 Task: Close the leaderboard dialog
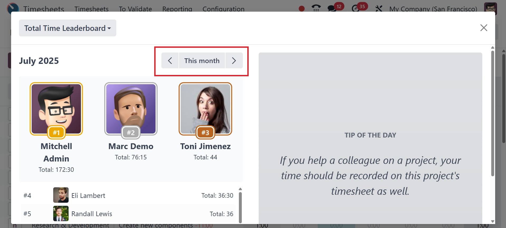[484, 28]
